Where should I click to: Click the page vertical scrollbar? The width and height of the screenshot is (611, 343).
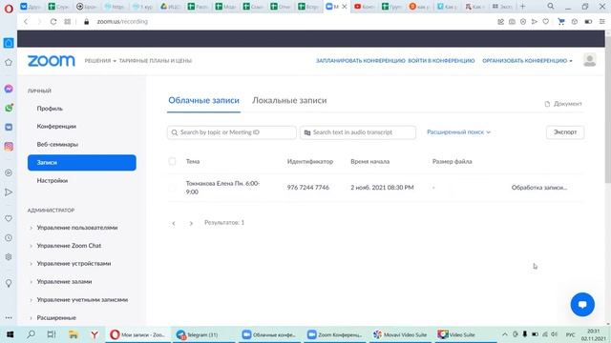pyautogui.click(x=608, y=109)
